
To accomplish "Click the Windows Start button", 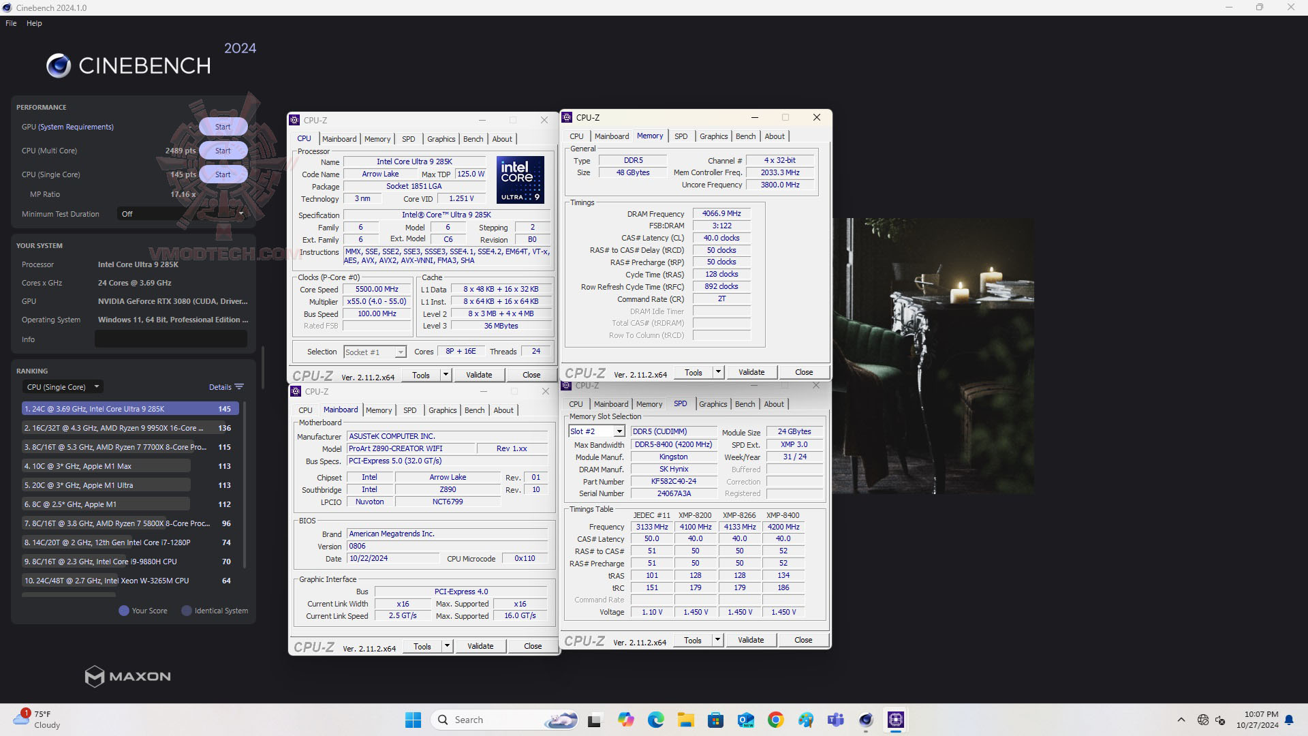I will click(413, 720).
